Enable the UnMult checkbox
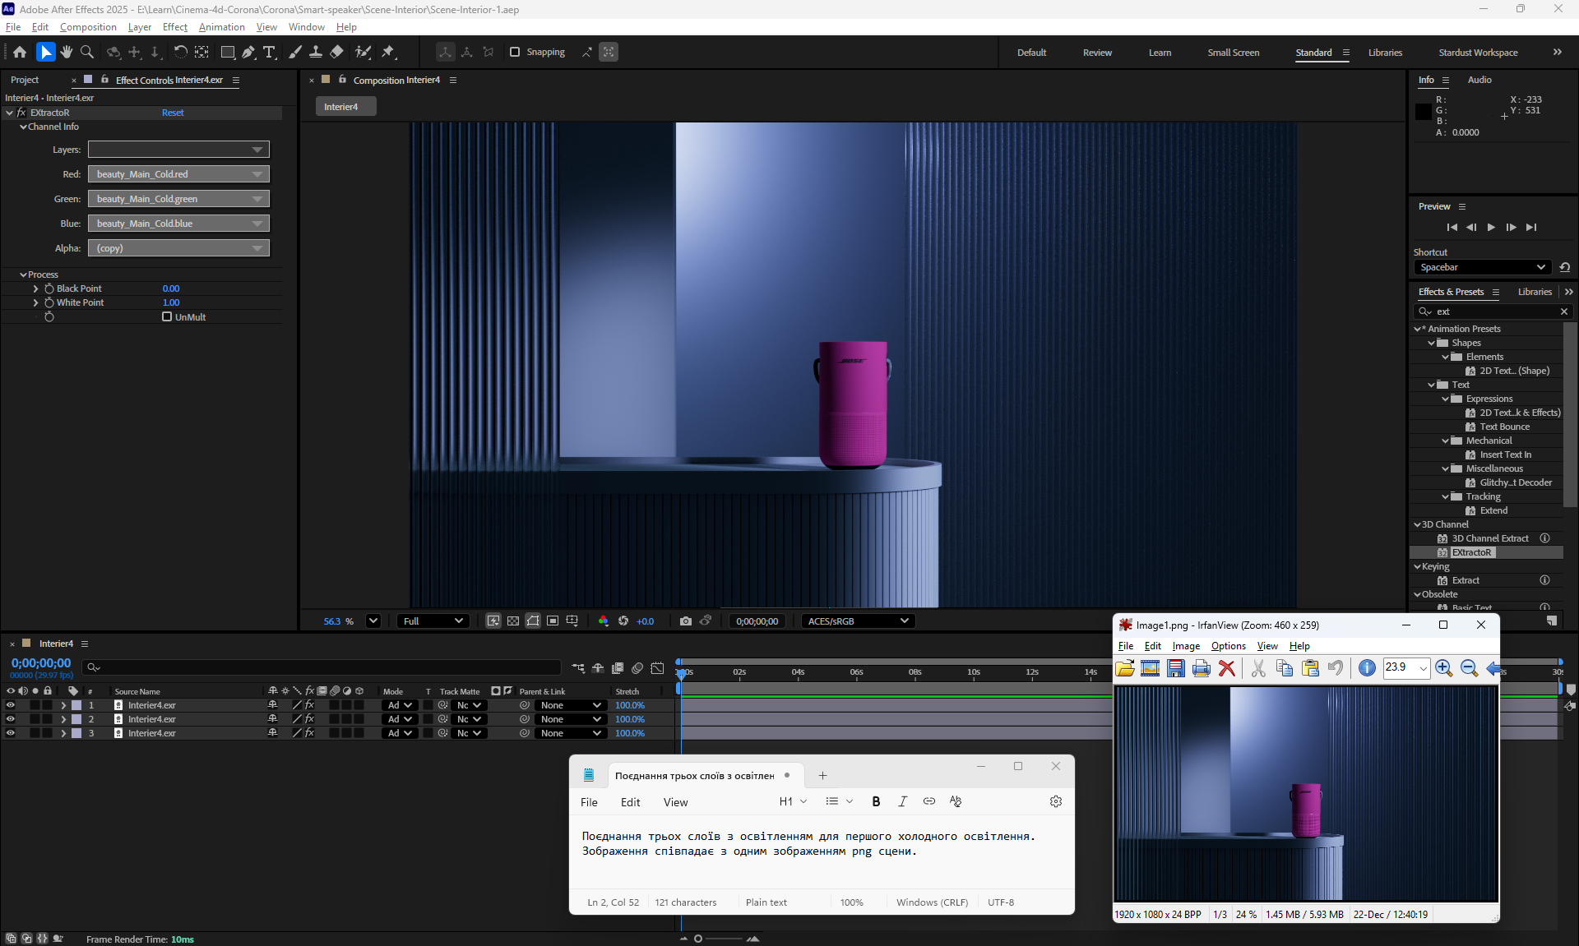 (x=167, y=316)
